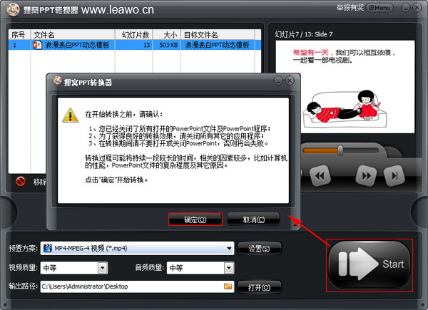Click the 大小 column header
Screen dimensions: 428x310
(x=166, y=35)
